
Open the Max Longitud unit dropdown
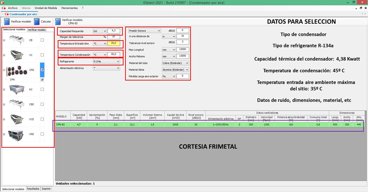(x=169, y=50)
